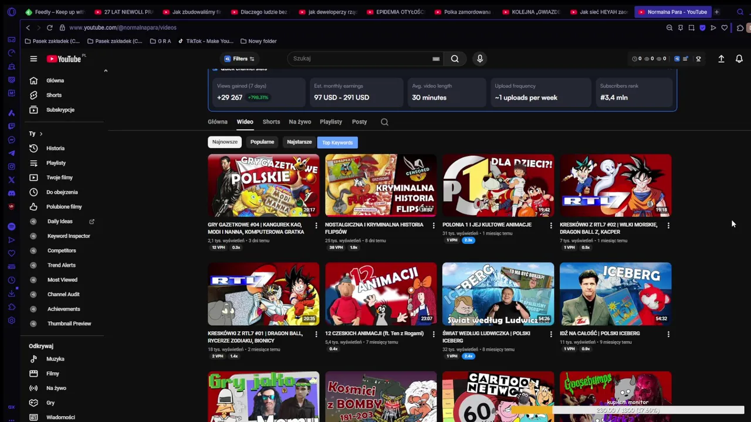Open the Nowy folder bookmark folder
Viewport: 751px width, 422px height.
(x=258, y=41)
